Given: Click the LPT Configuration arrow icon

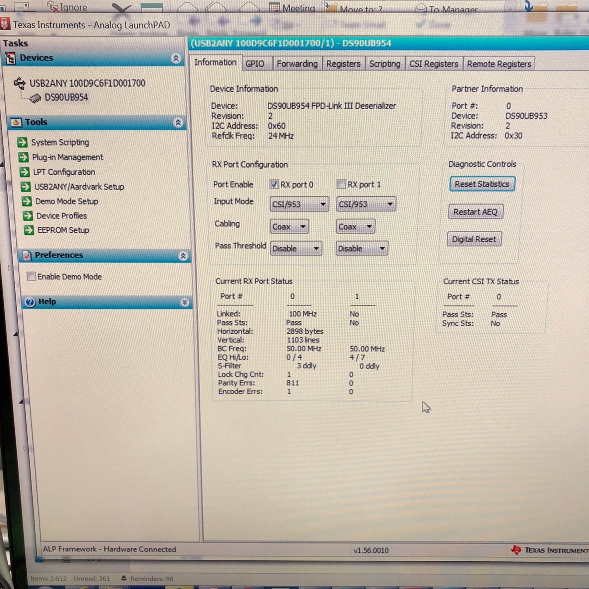Looking at the screenshot, I should coord(24,172).
